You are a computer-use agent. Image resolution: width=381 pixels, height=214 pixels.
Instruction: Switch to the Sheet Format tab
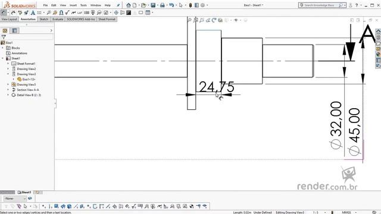[107, 19]
